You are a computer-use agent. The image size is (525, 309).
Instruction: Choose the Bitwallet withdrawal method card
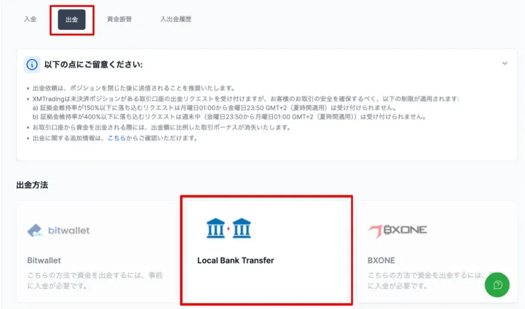point(97,251)
